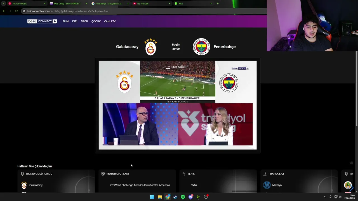Close the Kick tab
The width and height of the screenshot is (358, 201).
211,4
